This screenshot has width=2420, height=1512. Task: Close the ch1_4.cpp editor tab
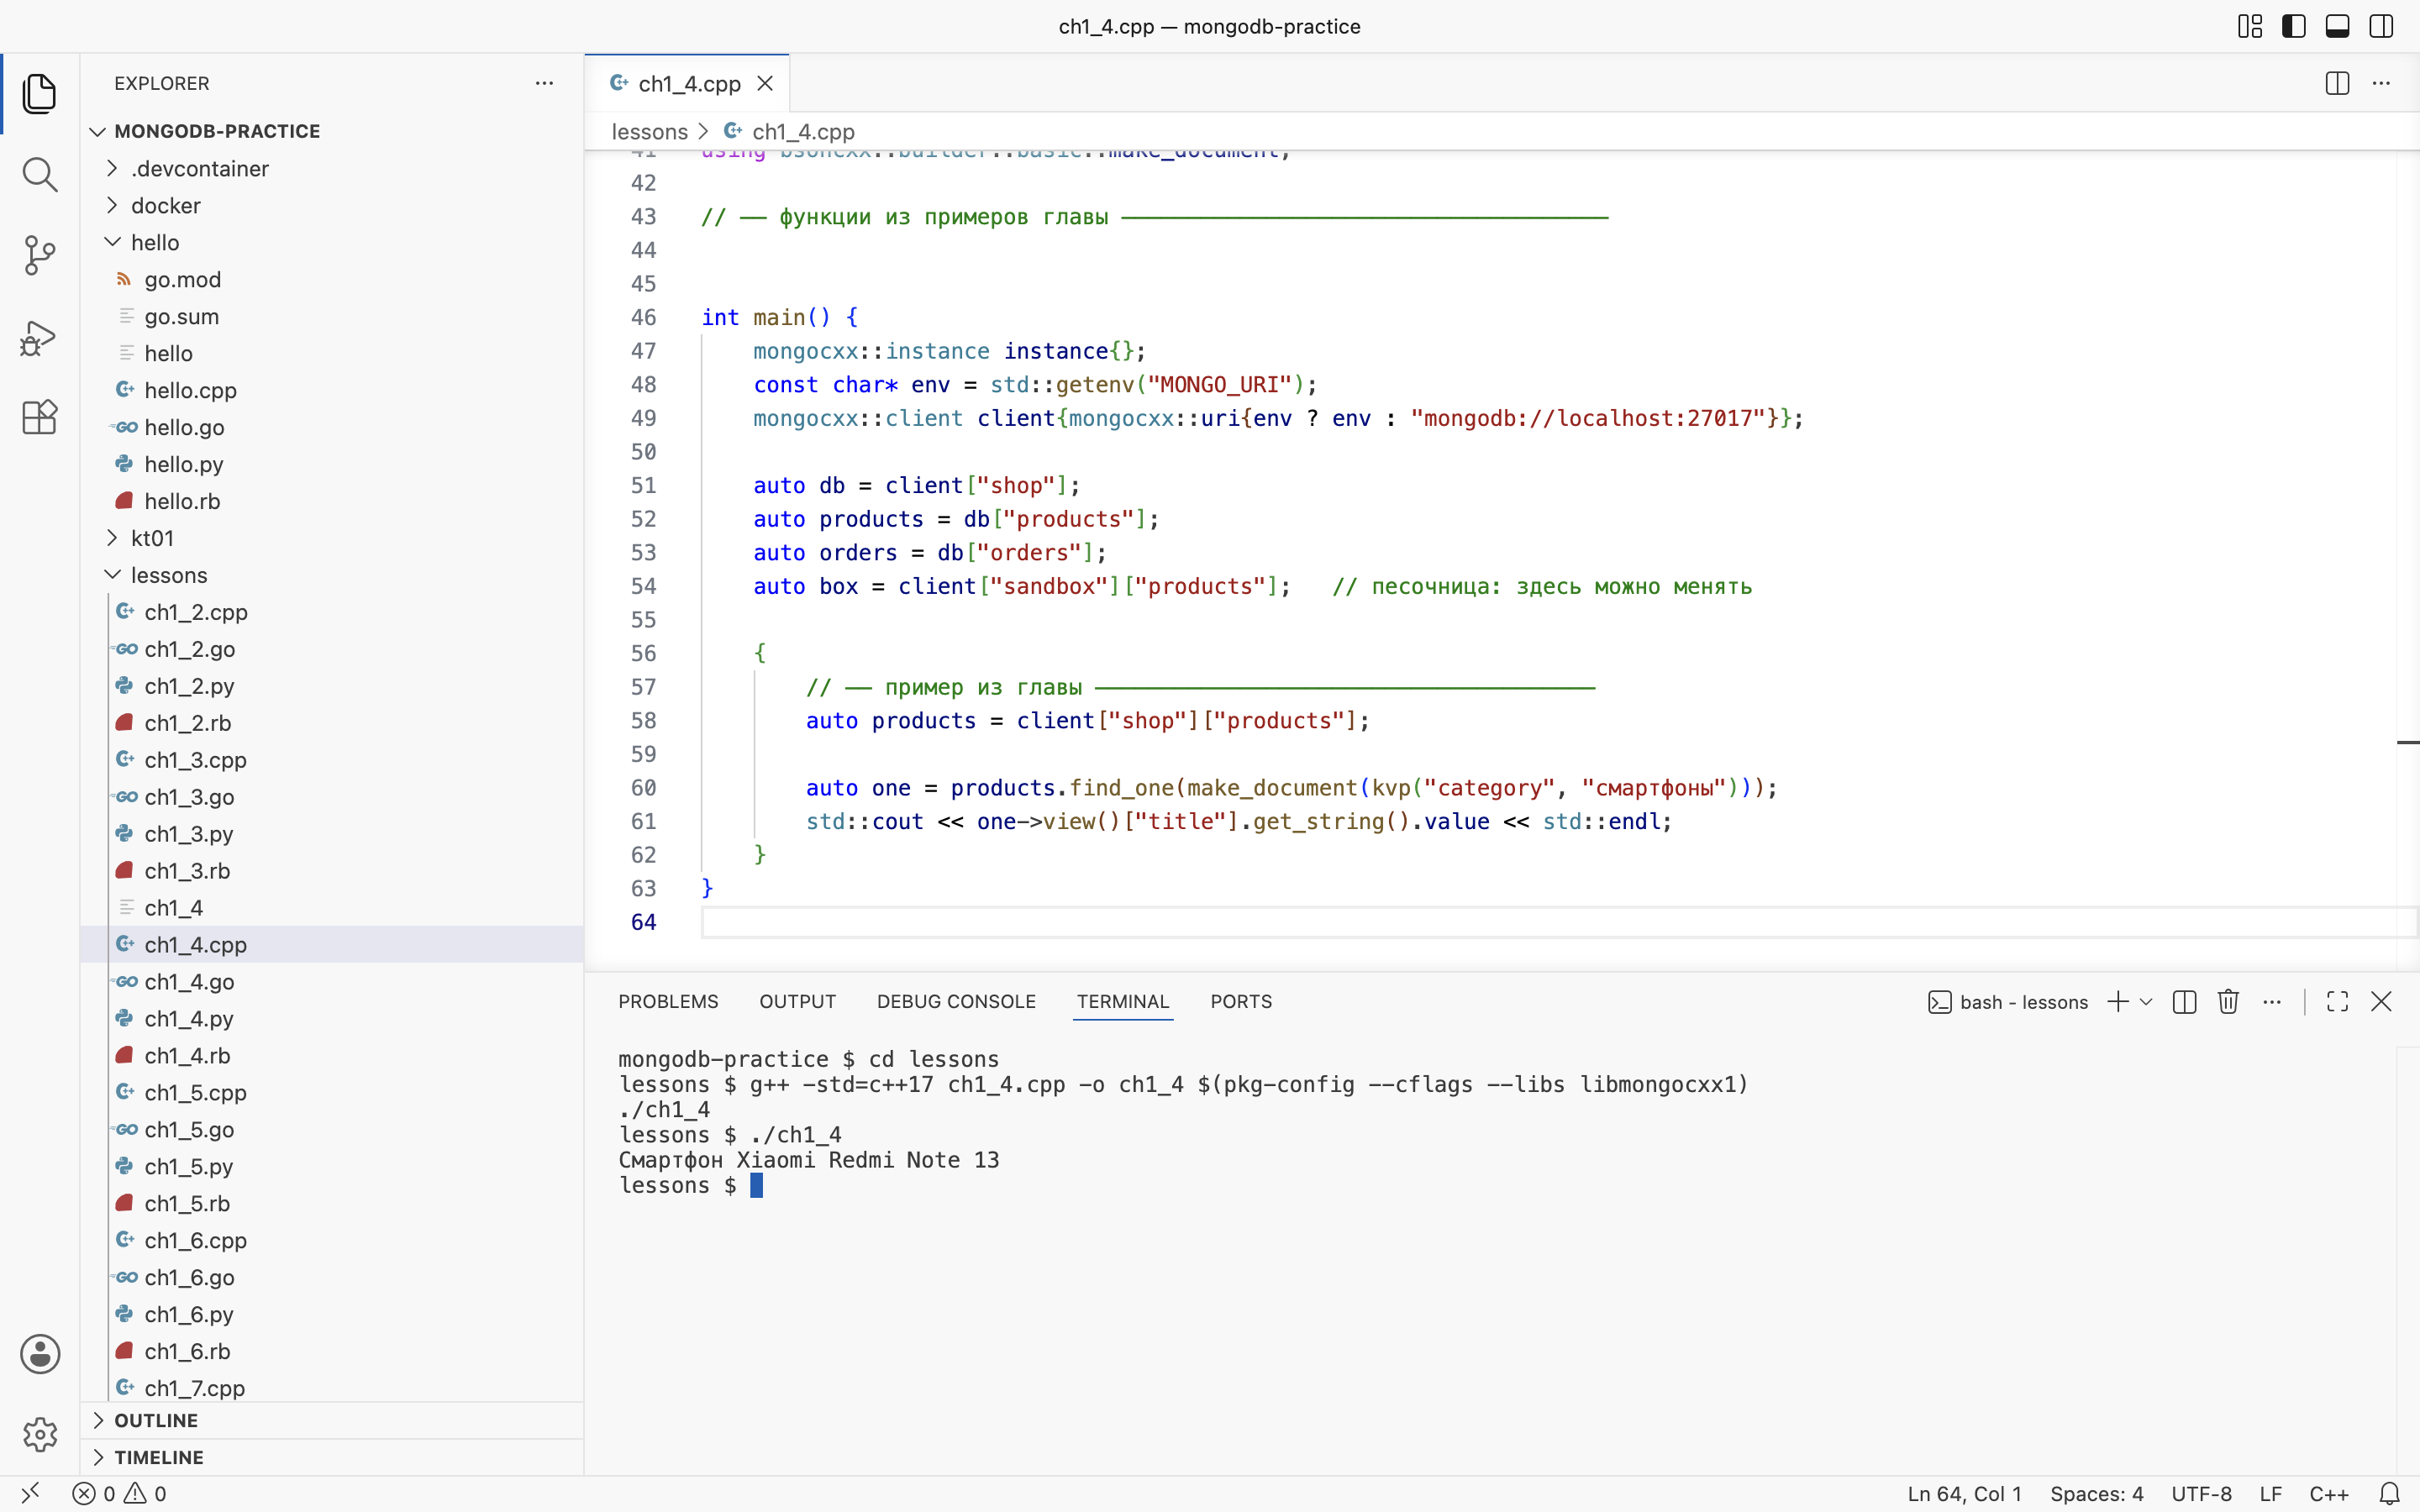tap(765, 83)
